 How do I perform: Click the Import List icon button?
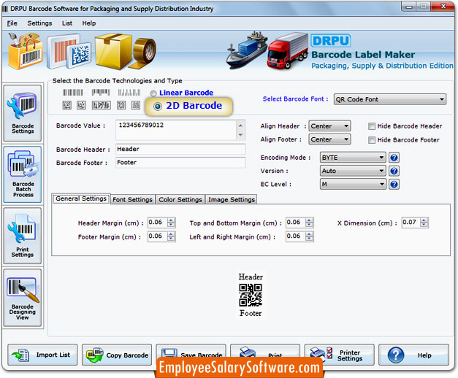pos(42,355)
